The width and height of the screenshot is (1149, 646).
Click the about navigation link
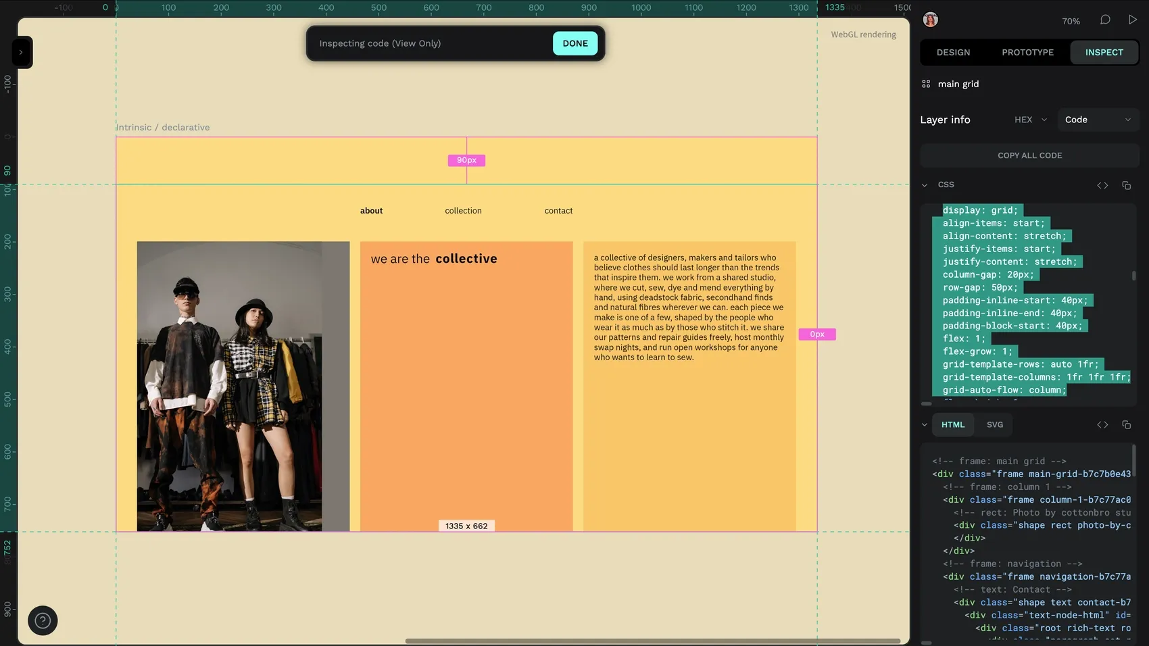point(371,211)
